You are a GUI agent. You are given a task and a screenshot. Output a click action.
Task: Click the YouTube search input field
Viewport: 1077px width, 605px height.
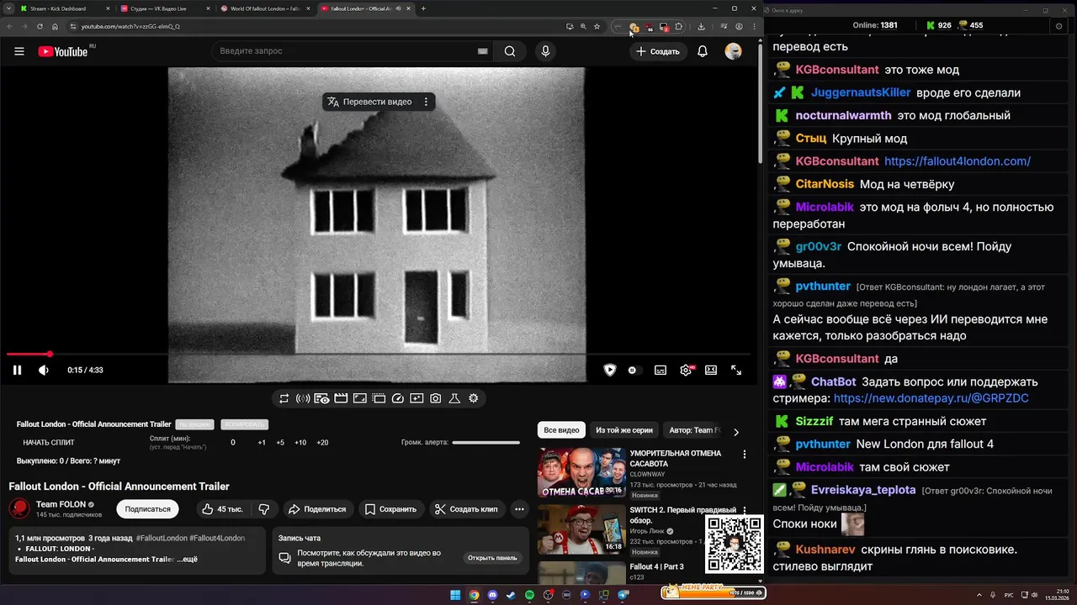pyautogui.click(x=345, y=51)
